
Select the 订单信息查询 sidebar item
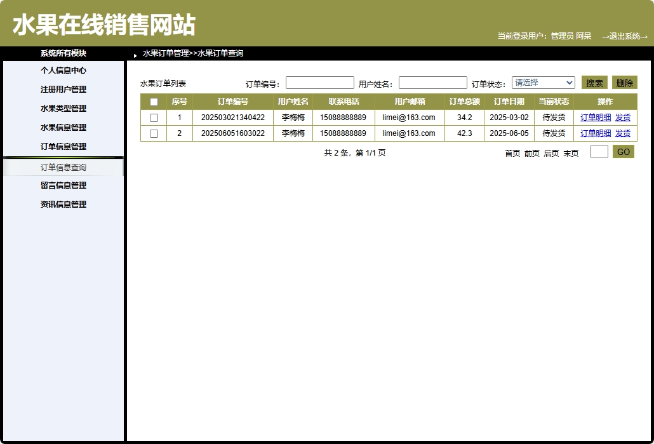point(63,167)
